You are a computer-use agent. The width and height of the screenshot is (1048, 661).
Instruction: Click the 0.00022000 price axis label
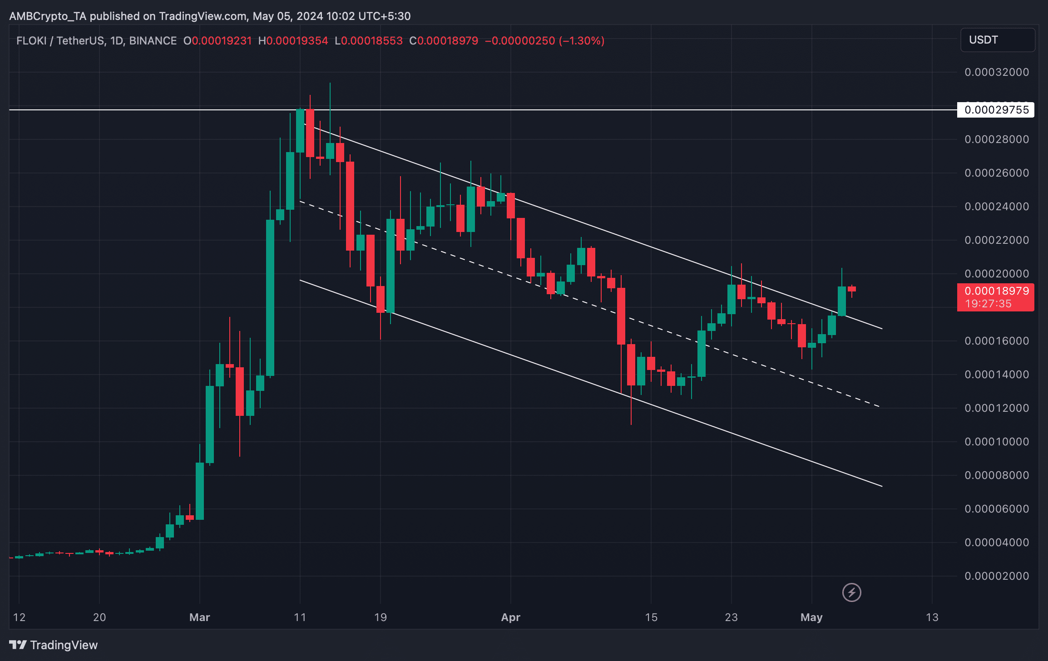pyautogui.click(x=997, y=240)
